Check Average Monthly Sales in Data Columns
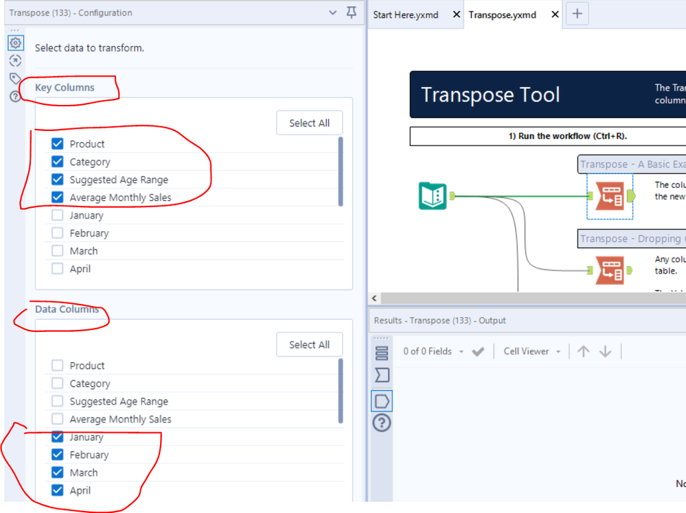Image resolution: width=686 pixels, height=513 pixels. pyautogui.click(x=57, y=418)
